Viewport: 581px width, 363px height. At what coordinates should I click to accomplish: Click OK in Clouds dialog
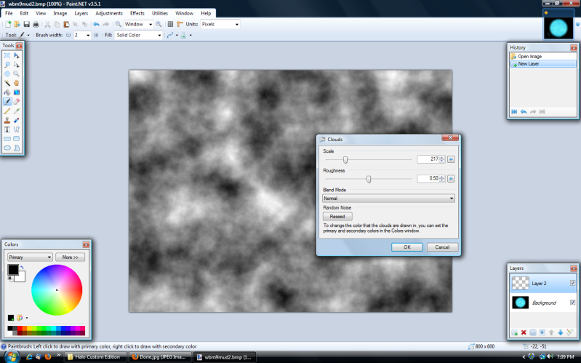click(x=407, y=247)
